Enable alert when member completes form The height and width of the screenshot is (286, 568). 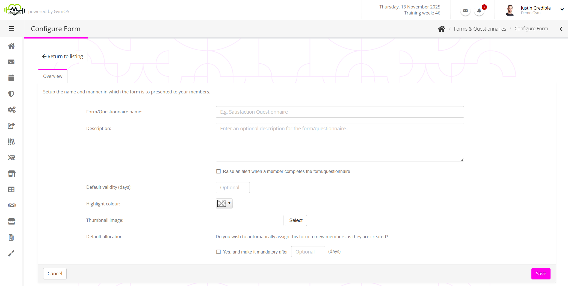point(218,172)
